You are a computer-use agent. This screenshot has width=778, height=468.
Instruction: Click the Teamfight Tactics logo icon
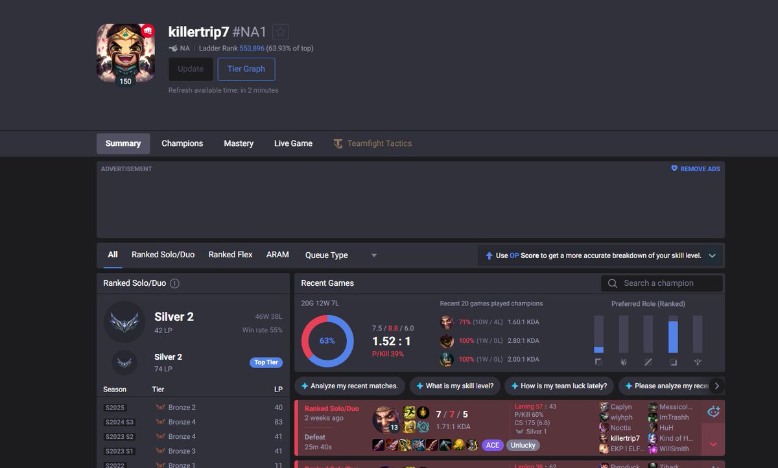(x=338, y=144)
